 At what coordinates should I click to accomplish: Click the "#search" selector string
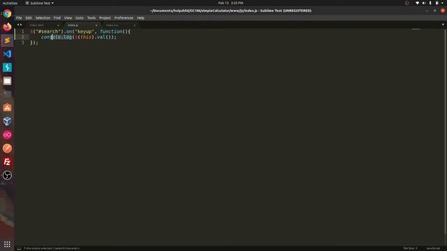coord(48,31)
